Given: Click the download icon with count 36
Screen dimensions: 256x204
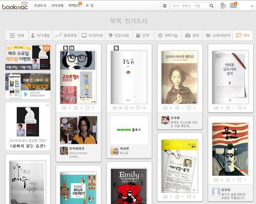Looking at the screenshot, I should [x=115, y=108].
